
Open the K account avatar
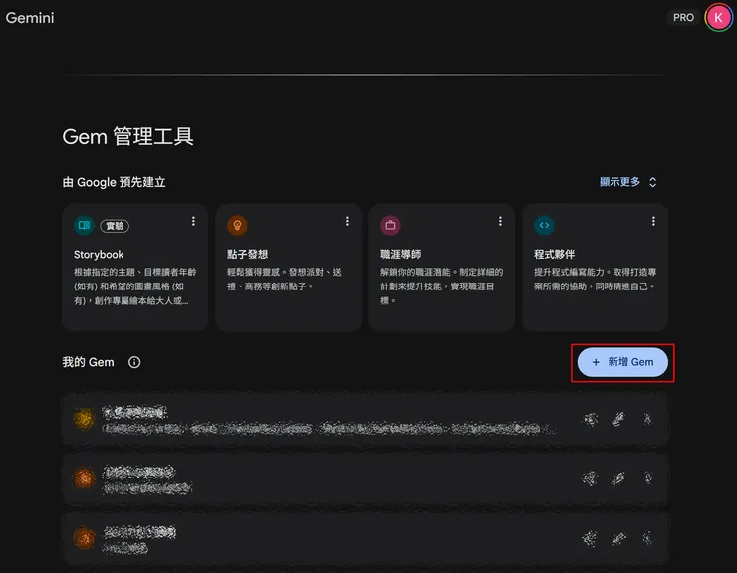(x=718, y=18)
